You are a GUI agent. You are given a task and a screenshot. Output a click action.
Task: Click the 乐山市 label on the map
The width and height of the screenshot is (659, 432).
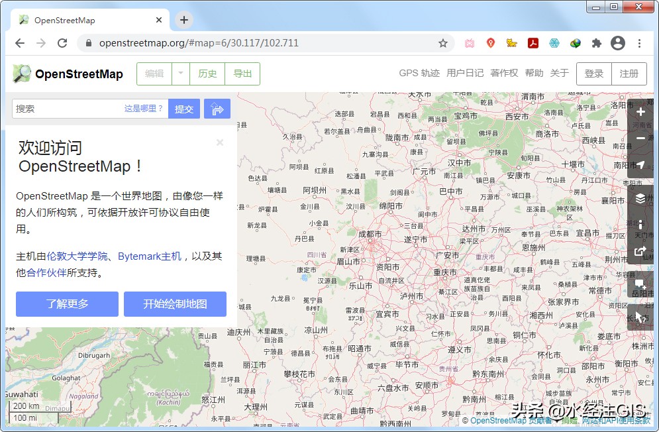coord(360,286)
